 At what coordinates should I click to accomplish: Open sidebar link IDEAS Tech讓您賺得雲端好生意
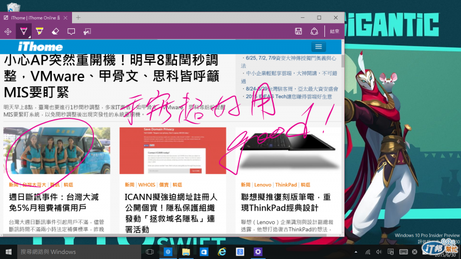click(288, 96)
